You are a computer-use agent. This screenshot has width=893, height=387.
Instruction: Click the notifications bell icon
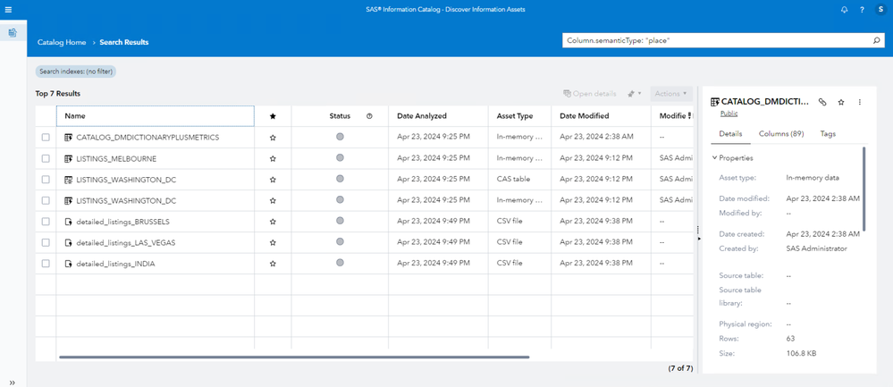844,9
